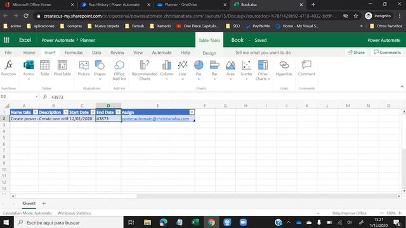Open the Office app launcher grid
The width and height of the screenshot is (406, 228).
pos(6,40)
